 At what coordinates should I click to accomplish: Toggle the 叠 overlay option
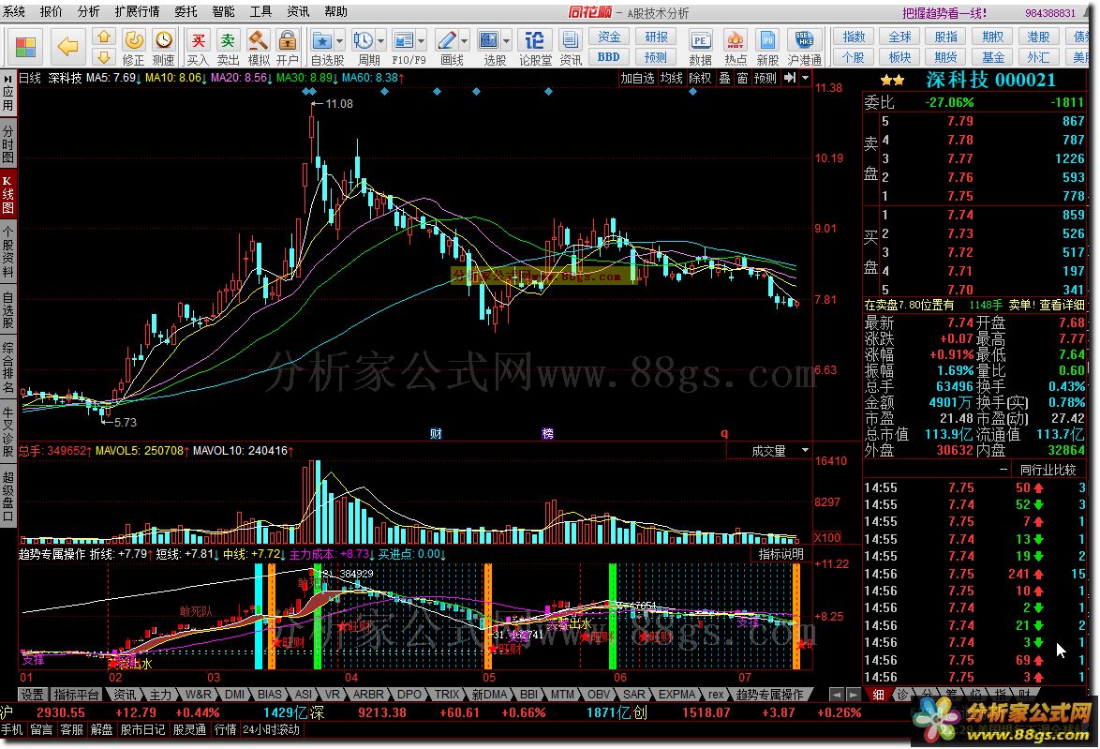[724, 78]
